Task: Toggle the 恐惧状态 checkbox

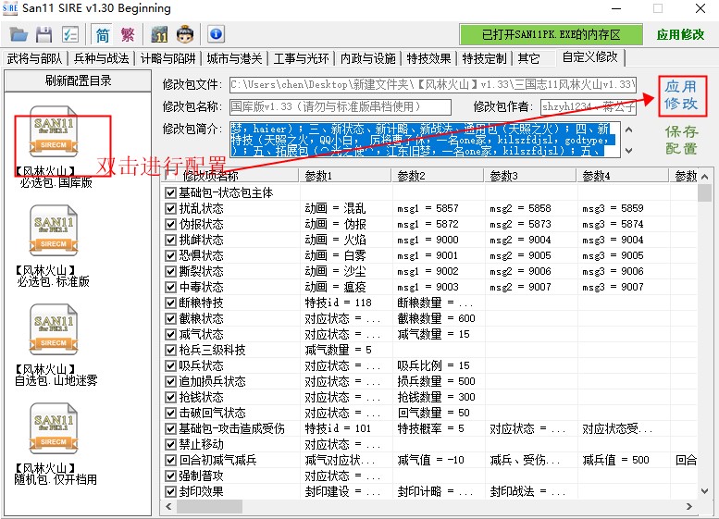Action: [170, 255]
